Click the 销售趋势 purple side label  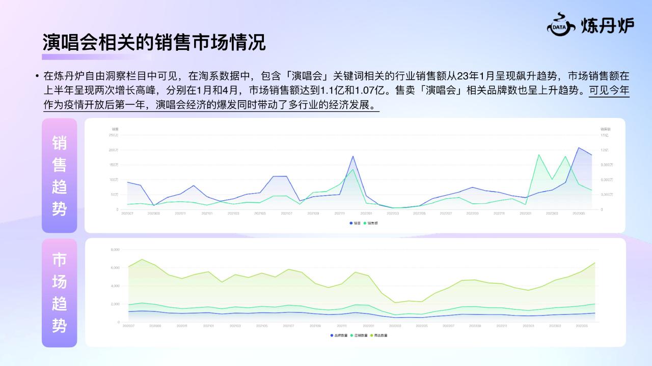coord(59,175)
